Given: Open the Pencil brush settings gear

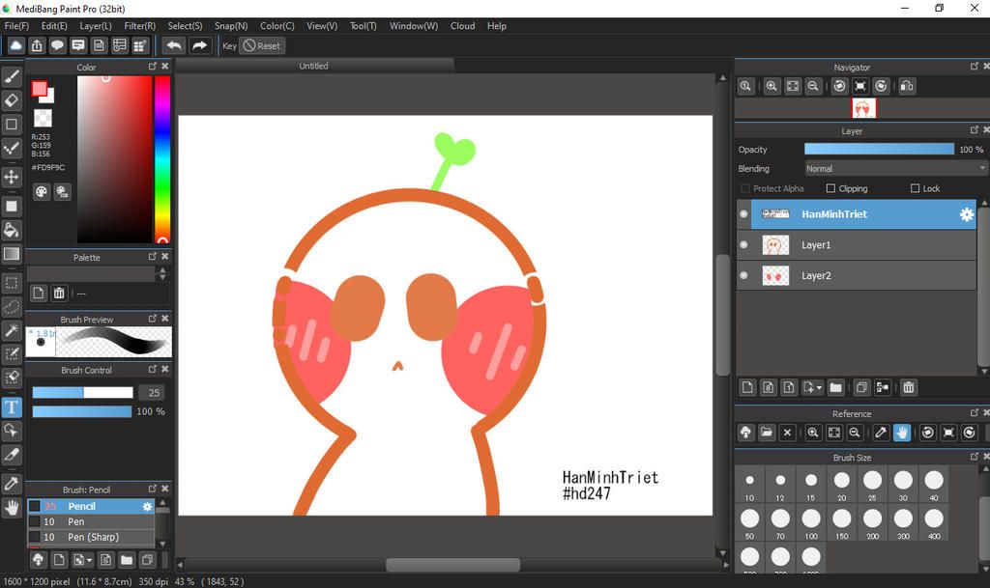Looking at the screenshot, I should point(147,506).
